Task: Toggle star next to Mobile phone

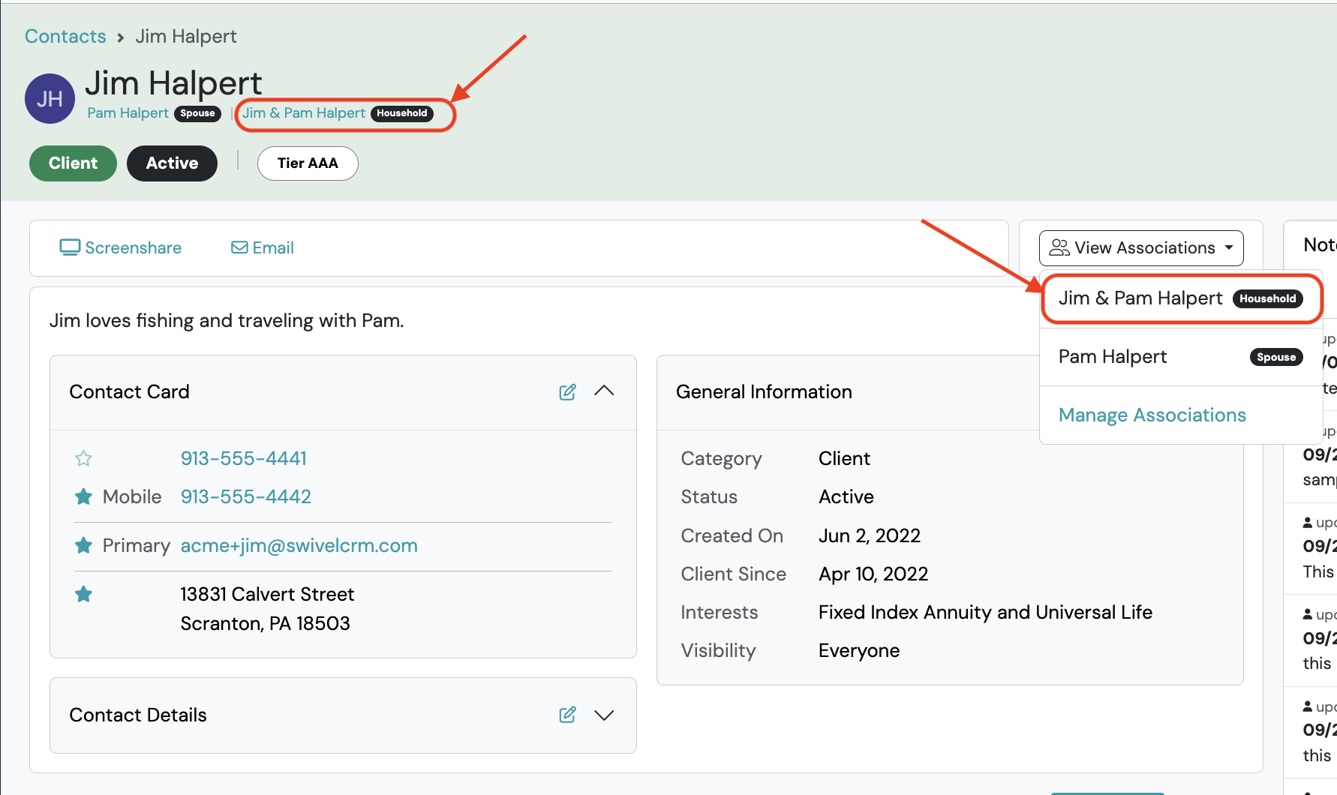Action: (x=83, y=496)
